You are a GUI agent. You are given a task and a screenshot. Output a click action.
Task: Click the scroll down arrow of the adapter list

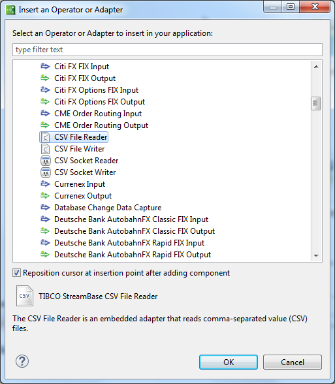coord(316,256)
